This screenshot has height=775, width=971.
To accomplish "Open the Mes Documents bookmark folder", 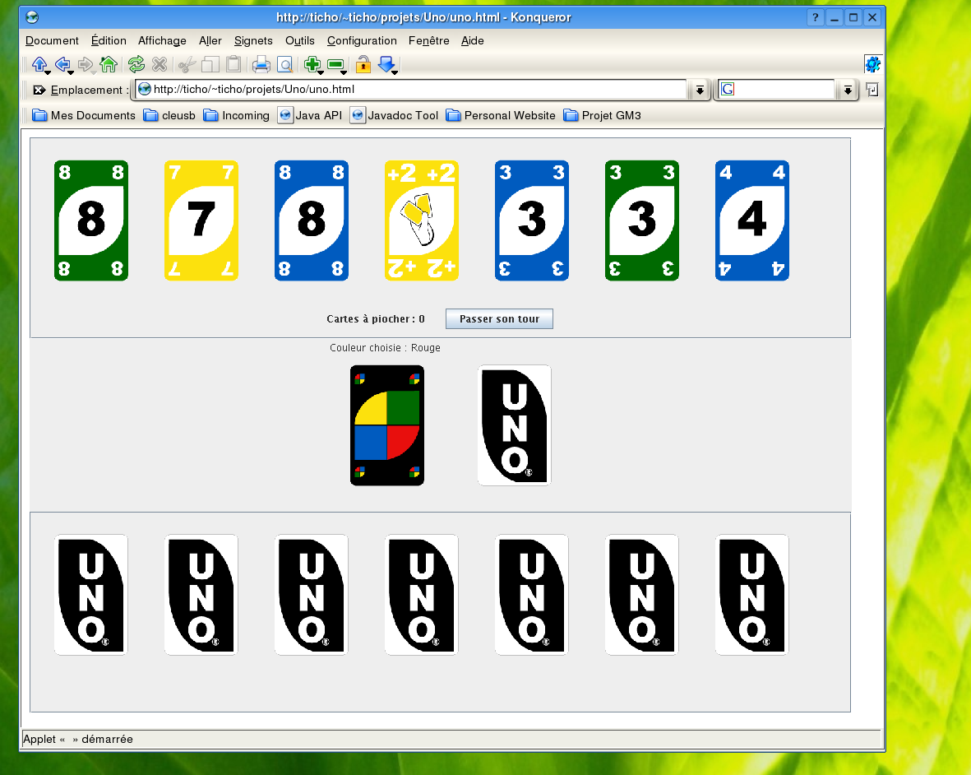I will [x=84, y=115].
